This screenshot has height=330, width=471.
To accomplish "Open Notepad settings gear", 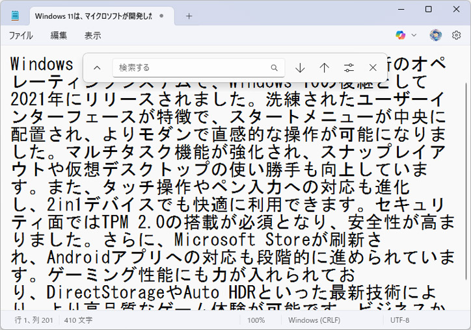I will (x=456, y=35).
